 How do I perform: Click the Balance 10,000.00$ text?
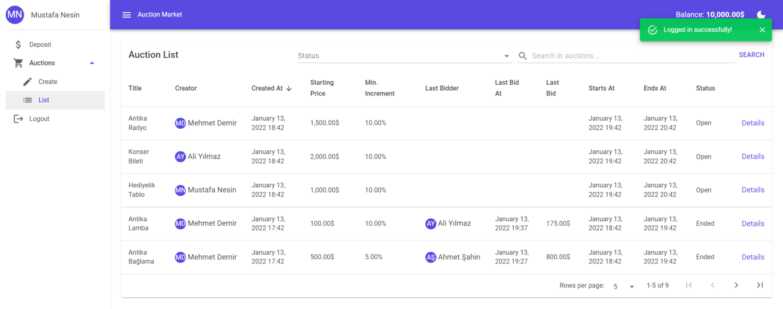click(x=710, y=15)
